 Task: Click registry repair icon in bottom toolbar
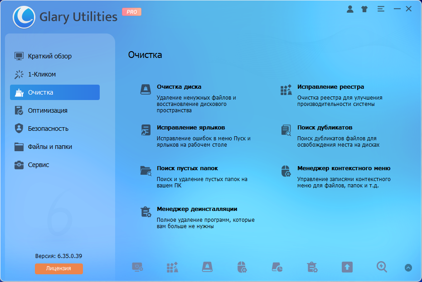(172, 267)
